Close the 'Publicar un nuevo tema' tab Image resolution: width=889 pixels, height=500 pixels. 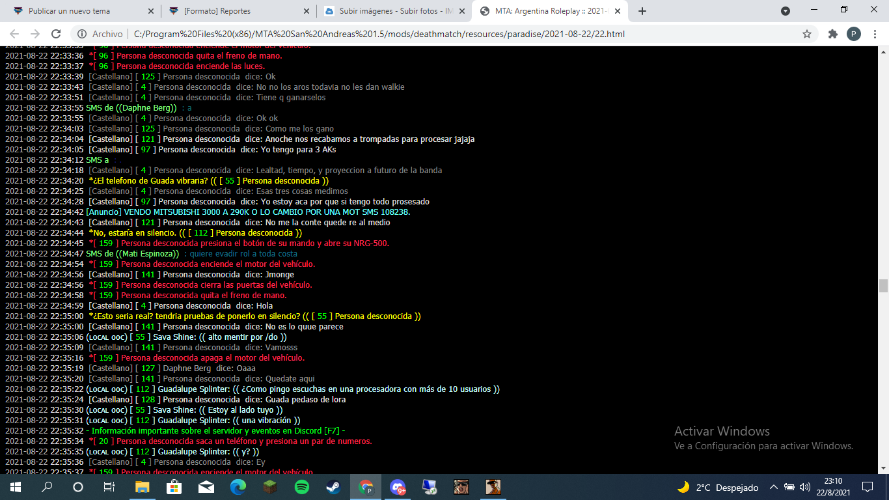point(150,11)
